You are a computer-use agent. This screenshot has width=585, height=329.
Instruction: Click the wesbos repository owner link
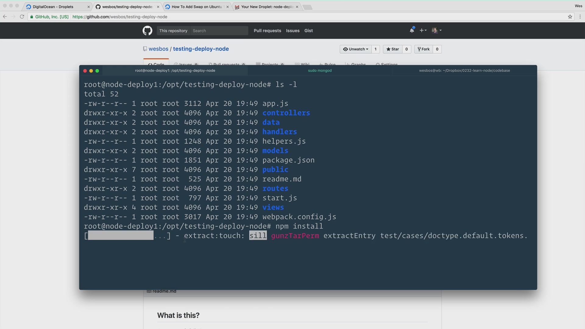(158, 49)
